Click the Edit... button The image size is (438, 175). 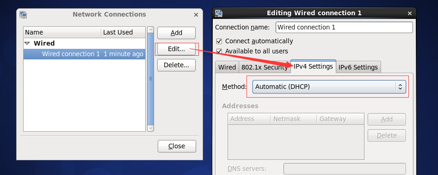tap(176, 49)
